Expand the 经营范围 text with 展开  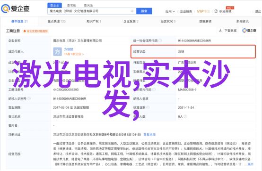pos(250,164)
